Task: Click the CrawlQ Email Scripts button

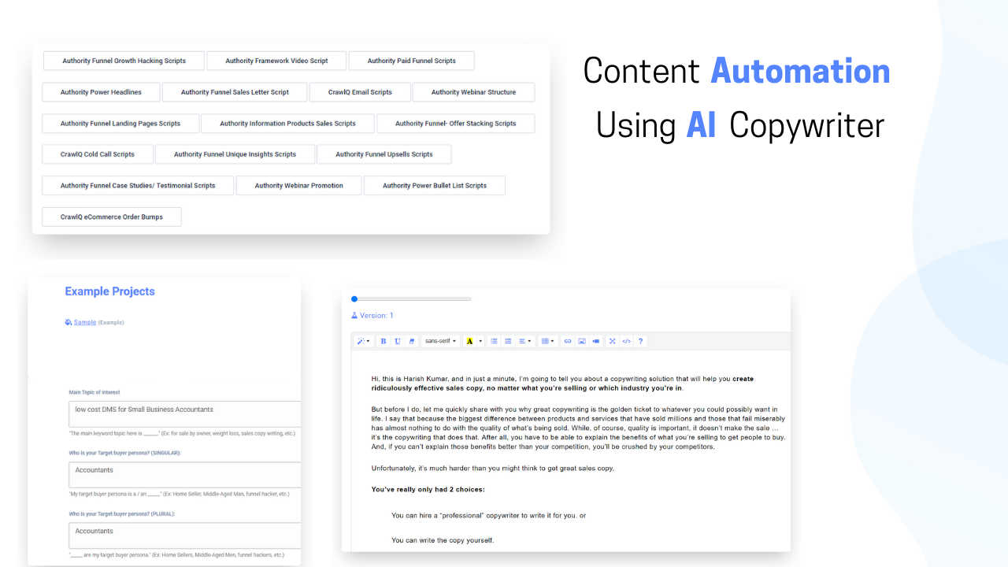Action: coord(360,92)
